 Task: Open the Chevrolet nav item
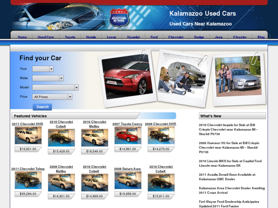[x=176, y=37]
